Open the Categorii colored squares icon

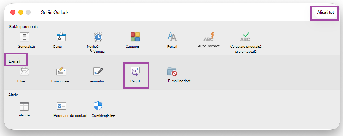click(x=135, y=37)
